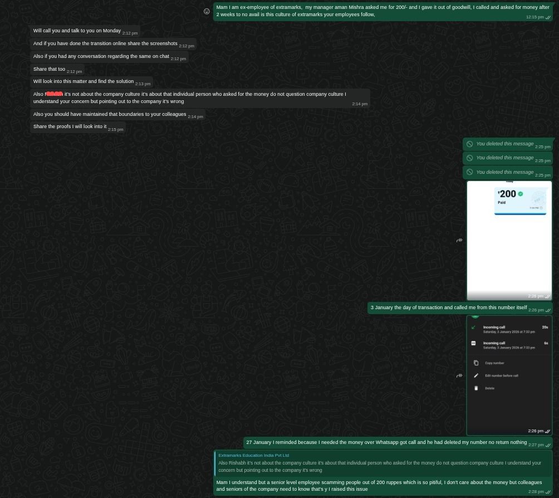Viewport: 559px width, 498px height.
Task: Click the Copy number icon in call log image
Action: click(x=476, y=363)
